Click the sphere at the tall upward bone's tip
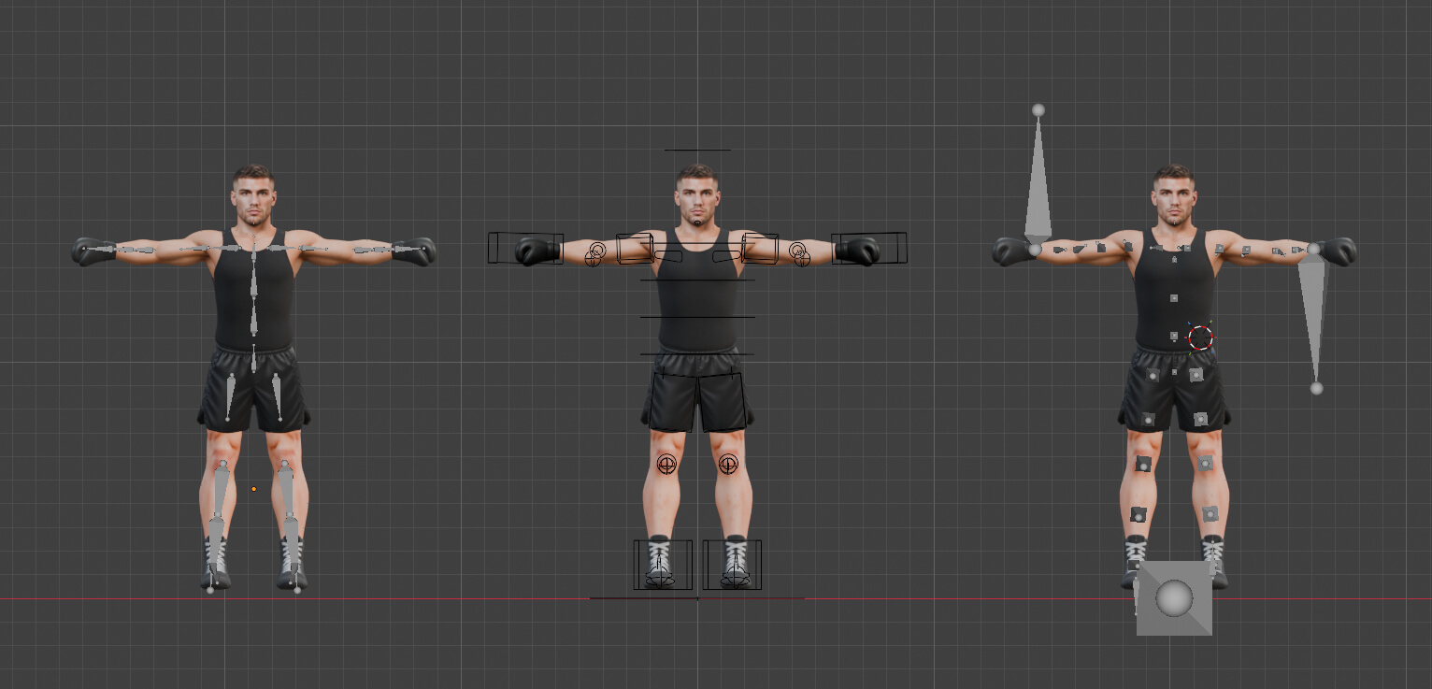 point(1038,110)
